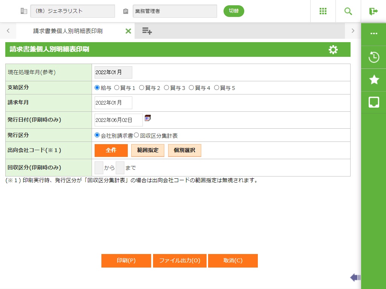Click the ファイル出力(O) button
386x289 pixels.
point(179,261)
